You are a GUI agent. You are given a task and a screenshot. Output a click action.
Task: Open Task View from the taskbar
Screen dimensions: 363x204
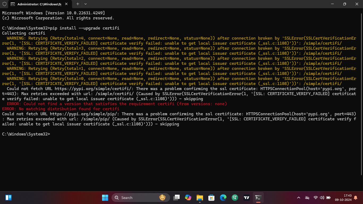tap(176, 198)
